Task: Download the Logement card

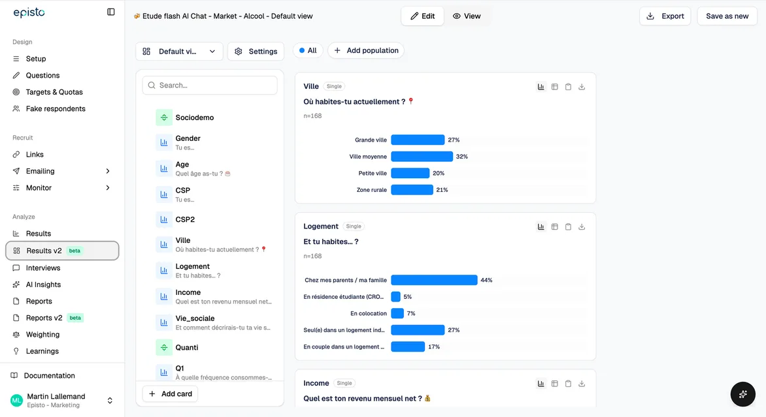Action: click(582, 227)
